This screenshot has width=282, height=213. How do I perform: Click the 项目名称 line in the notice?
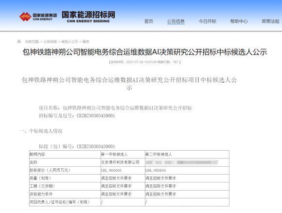[115, 108]
